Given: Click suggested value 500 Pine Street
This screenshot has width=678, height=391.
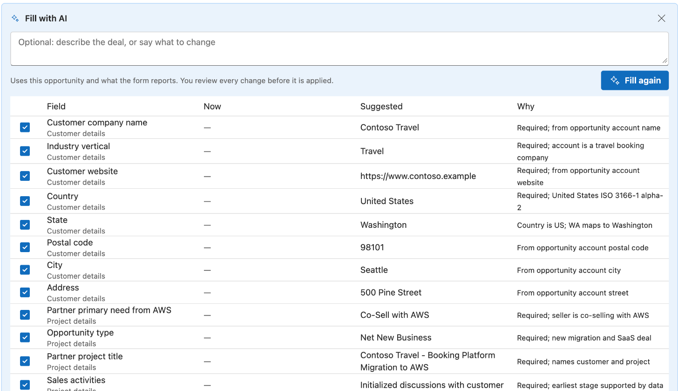Looking at the screenshot, I should tap(391, 292).
